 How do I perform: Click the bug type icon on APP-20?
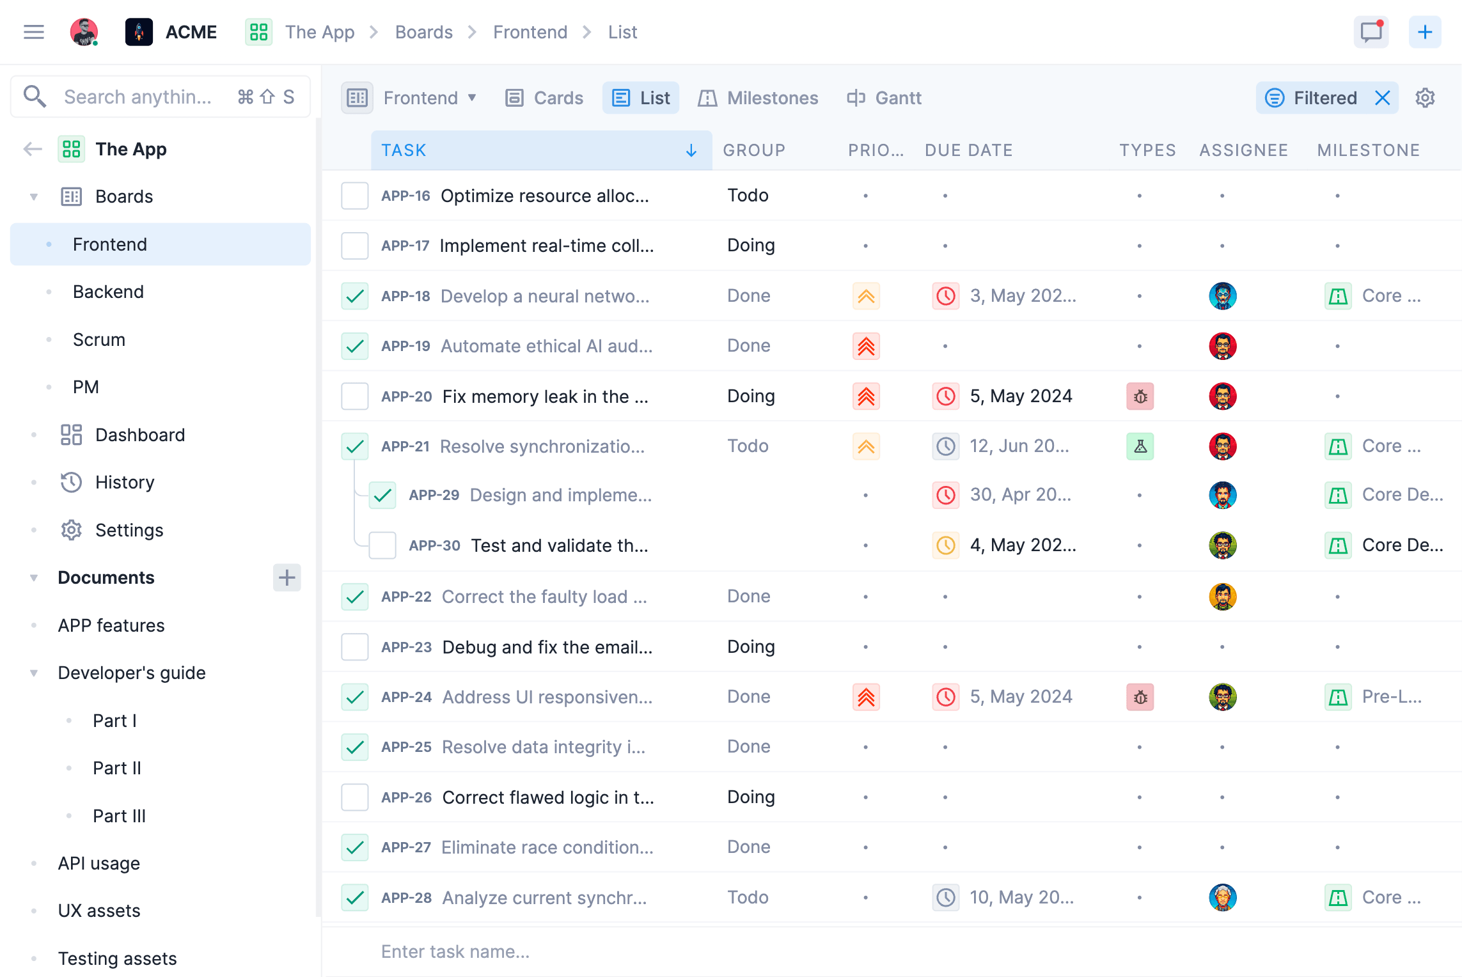point(1140,396)
